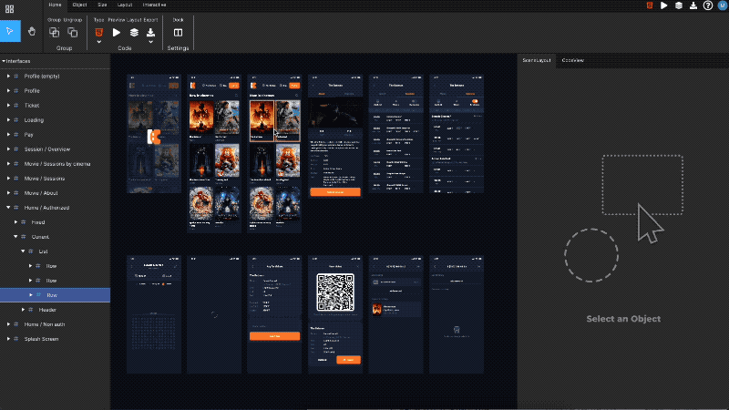The height and width of the screenshot is (410, 729).
Task: Expand the Ticket tree node
Action: [x=8, y=106]
